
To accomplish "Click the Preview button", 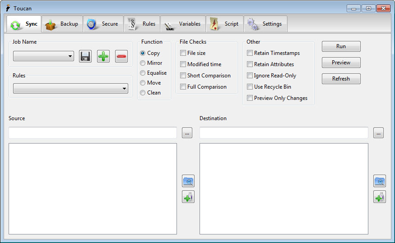I will [341, 63].
